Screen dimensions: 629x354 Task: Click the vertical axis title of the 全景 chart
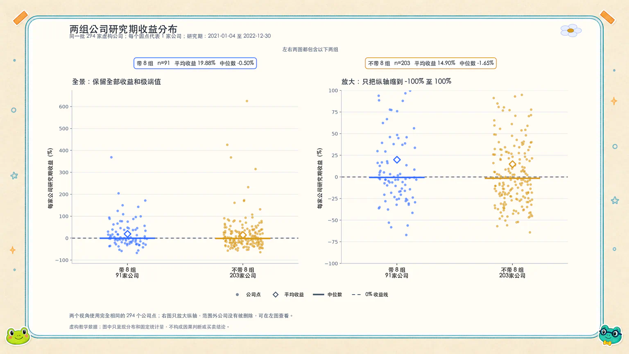coord(50,178)
